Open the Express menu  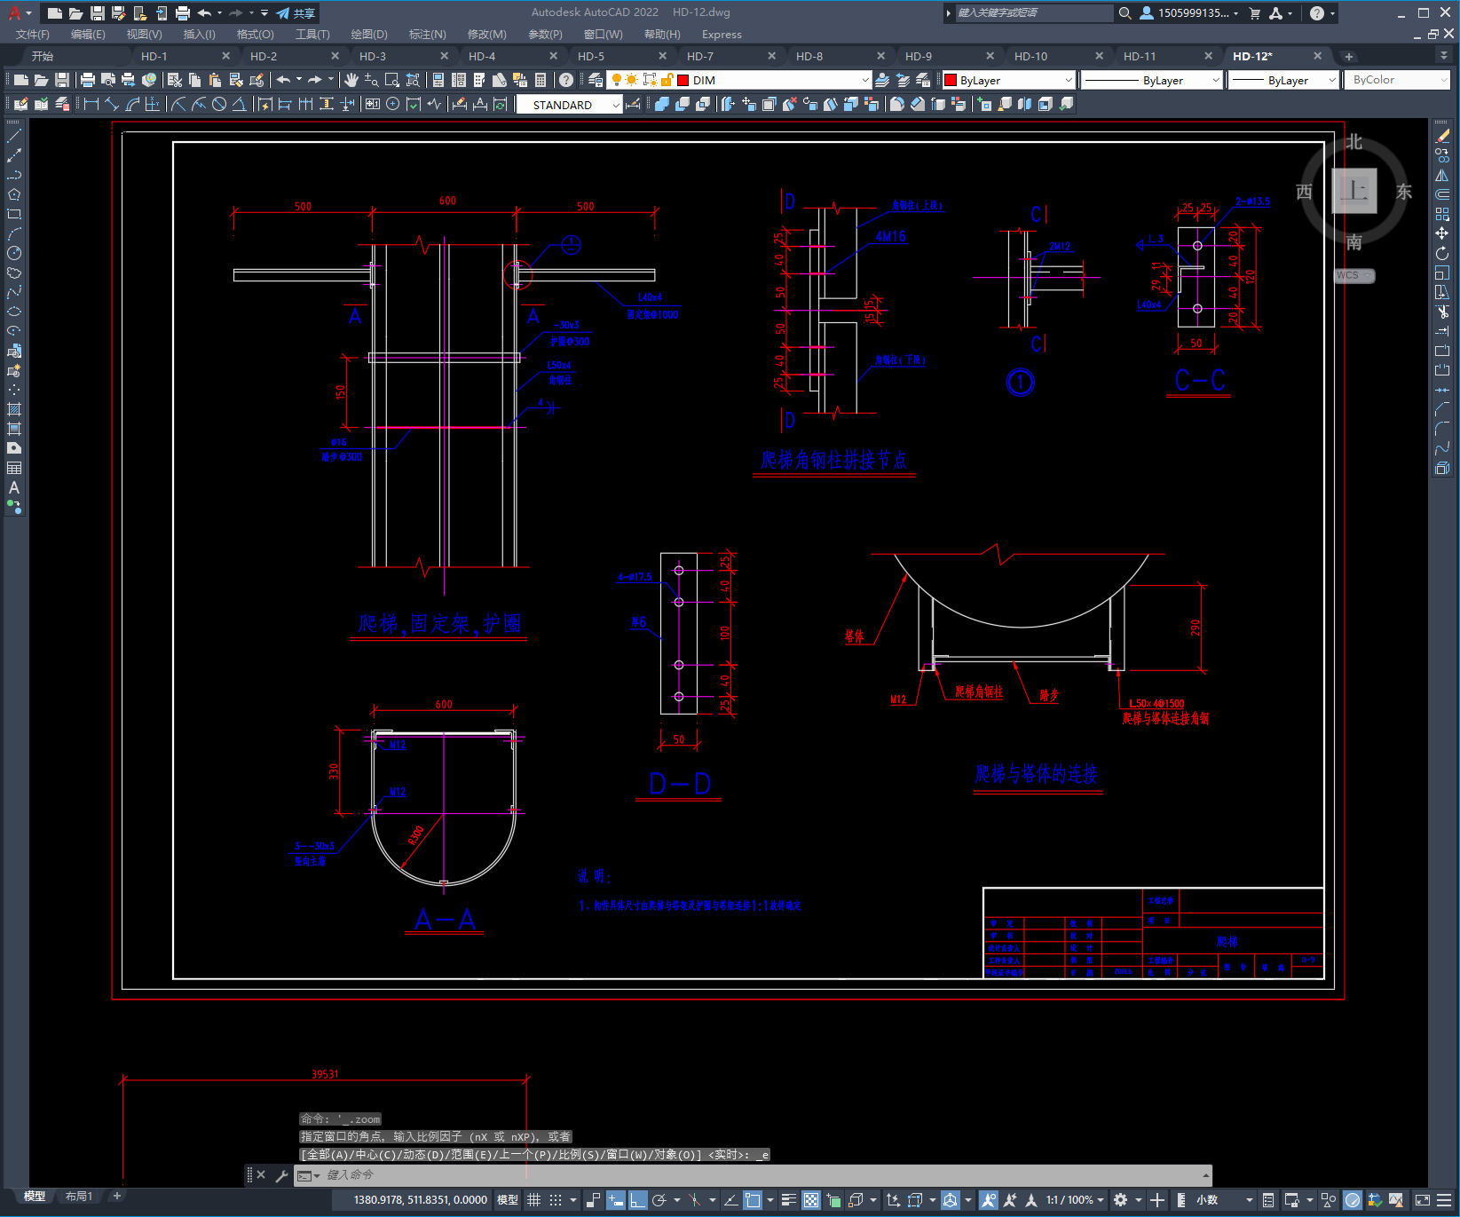pos(722,35)
